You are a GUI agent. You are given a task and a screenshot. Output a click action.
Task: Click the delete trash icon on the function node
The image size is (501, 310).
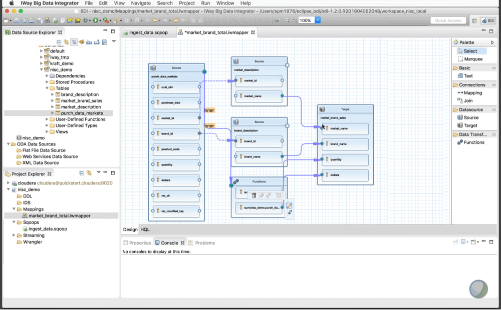pyautogui.click(x=254, y=195)
